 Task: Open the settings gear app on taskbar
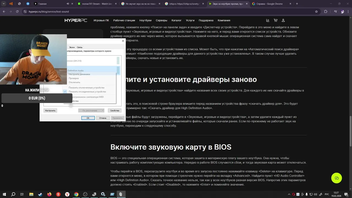click(103, 194)
